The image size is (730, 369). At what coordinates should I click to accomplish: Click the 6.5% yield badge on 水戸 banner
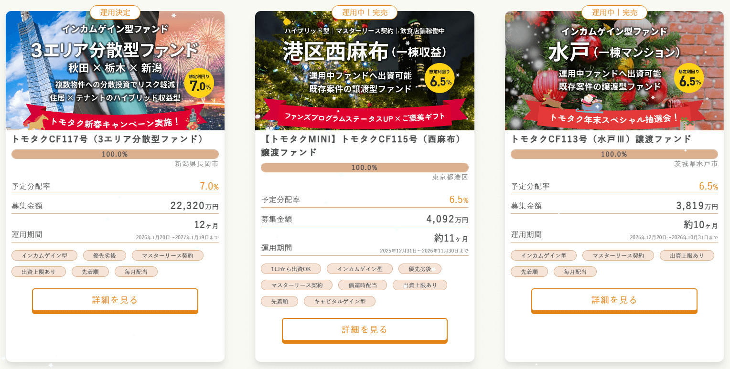point(689,78)
